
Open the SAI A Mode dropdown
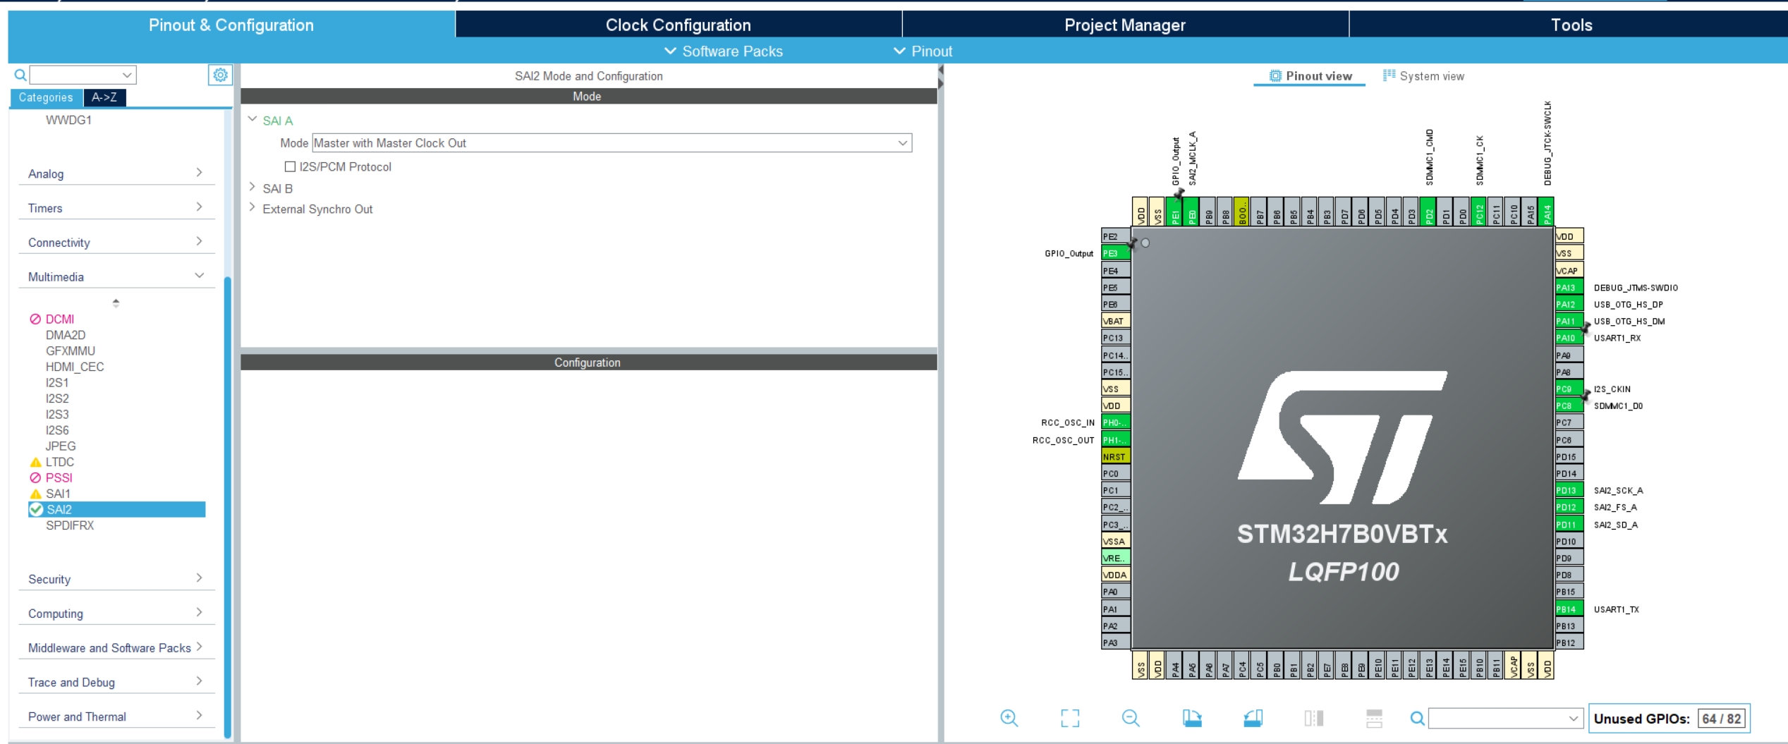point(902,142)
